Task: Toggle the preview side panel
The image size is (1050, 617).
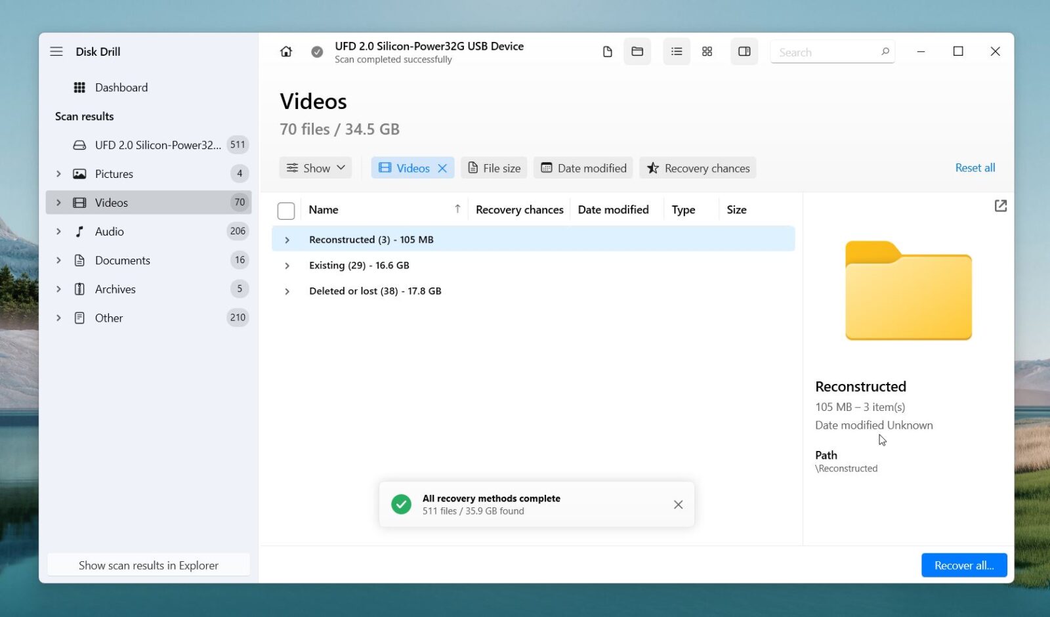Action: [x=744, y=51]
